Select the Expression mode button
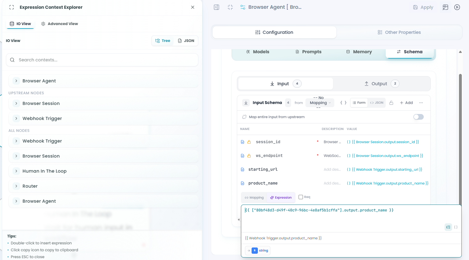Image resolution: width=469 pixels, height=260 pixels. pos(281,198)
